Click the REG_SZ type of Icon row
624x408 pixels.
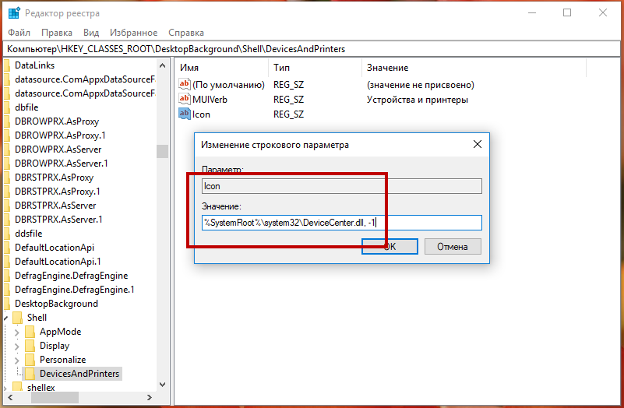point(288,114)
